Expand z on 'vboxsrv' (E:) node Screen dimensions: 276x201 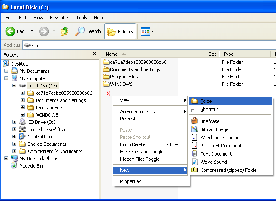tap(15, 129)
